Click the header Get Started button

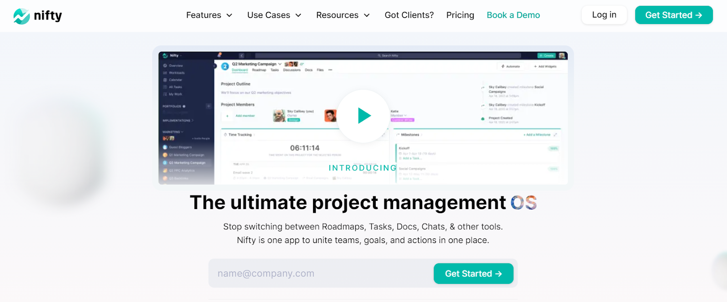tap(674, 15)
